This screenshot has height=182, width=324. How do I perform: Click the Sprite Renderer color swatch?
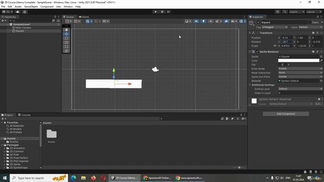click(x=299, y=61)
